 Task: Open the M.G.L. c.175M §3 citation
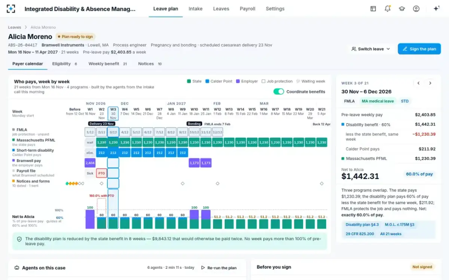pyautogui.click(x=400, y=225)
